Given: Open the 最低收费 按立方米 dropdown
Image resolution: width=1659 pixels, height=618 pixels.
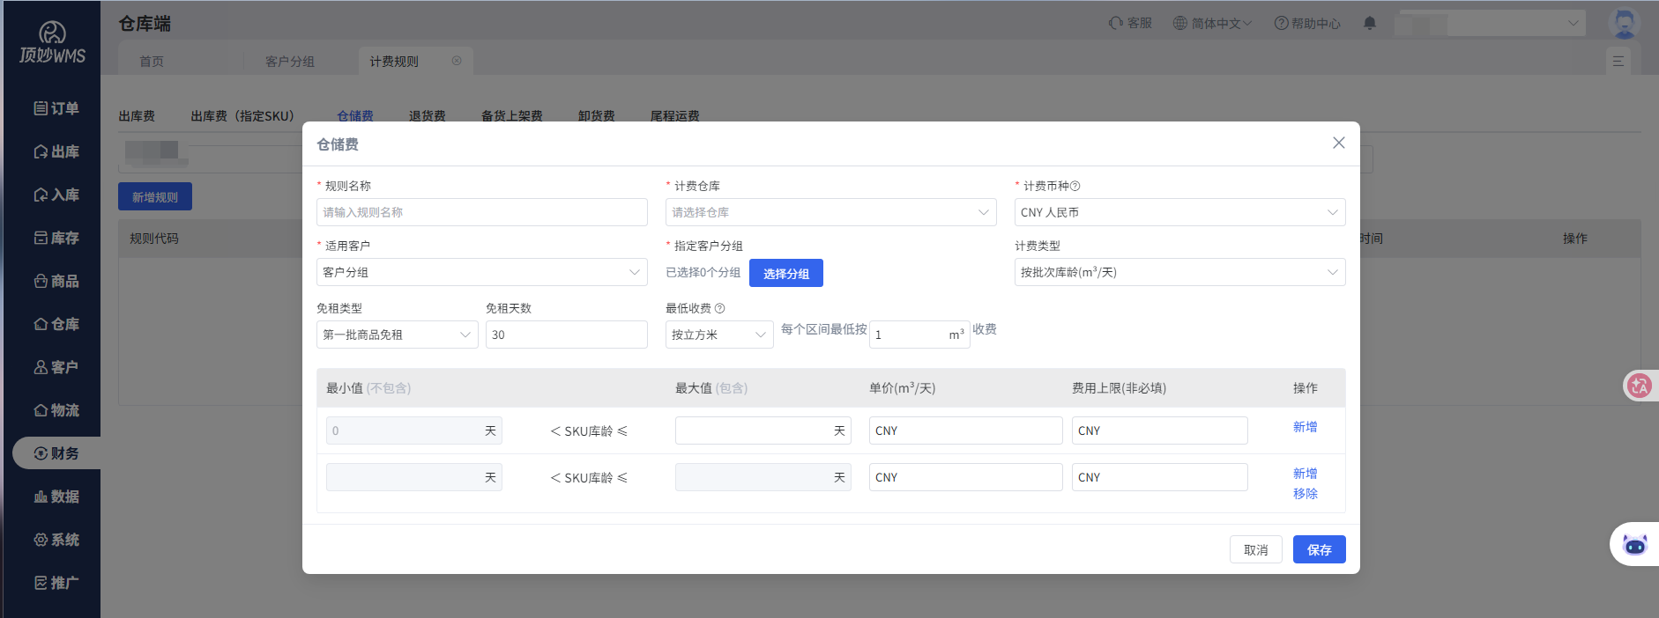Looking at the screenshot, I should point(719,335).
